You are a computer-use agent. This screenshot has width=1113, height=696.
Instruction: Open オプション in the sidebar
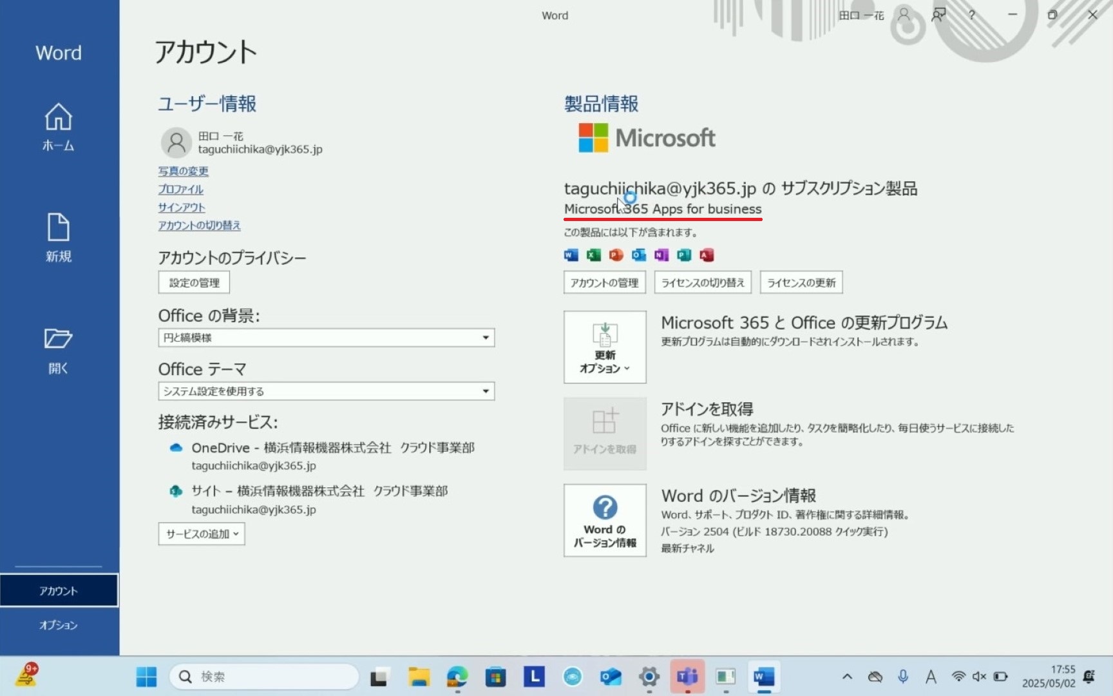click(x=59, y=625)
